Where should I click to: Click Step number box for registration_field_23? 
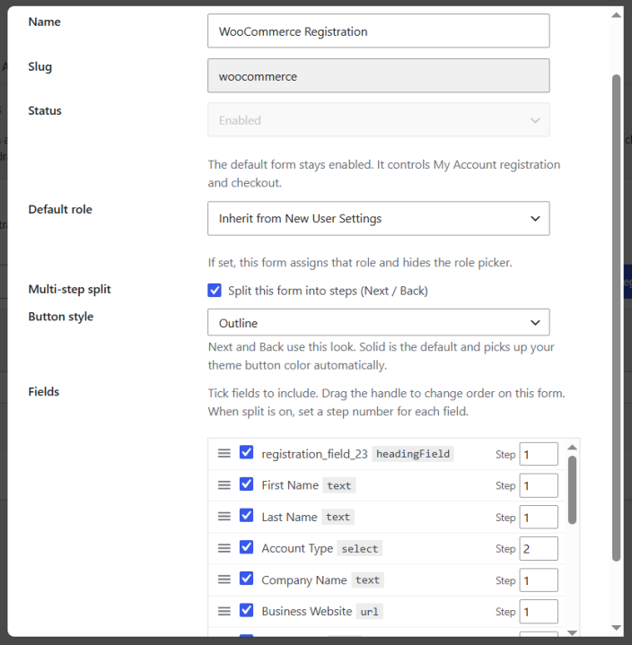[539, 454]
